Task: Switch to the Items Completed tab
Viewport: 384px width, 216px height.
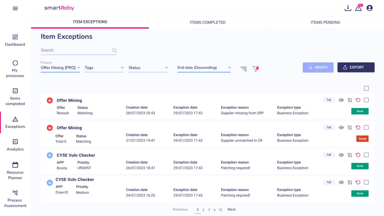Action: pos(207,22)
